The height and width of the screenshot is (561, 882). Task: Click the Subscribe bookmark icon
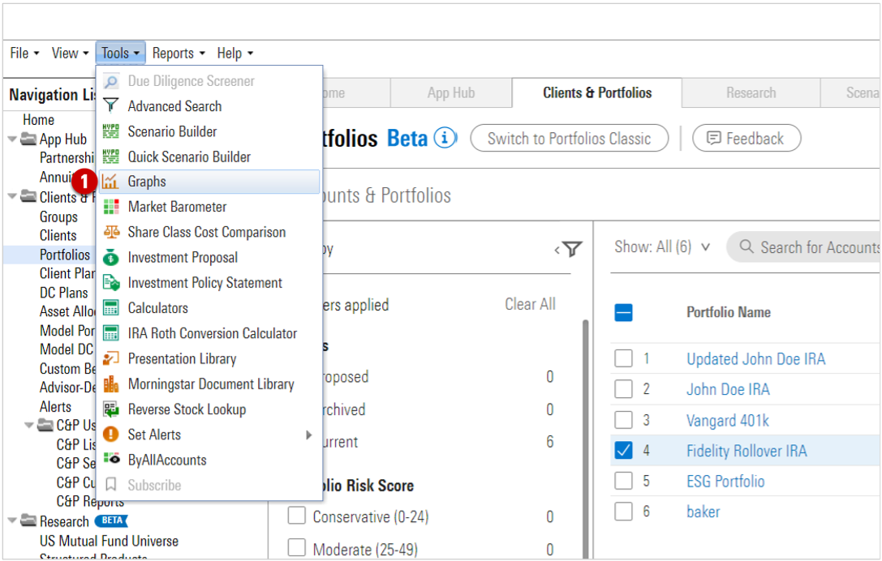pos(111,485)
